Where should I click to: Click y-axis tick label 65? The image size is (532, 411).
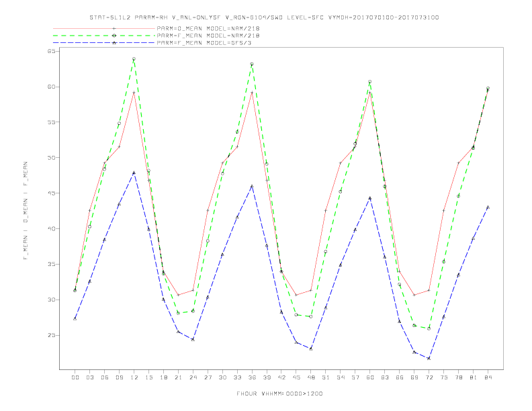pos(51,51)
